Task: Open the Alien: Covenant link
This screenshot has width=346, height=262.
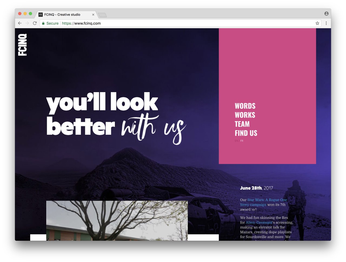Action: pyautogui.click(x=259, y=222)
